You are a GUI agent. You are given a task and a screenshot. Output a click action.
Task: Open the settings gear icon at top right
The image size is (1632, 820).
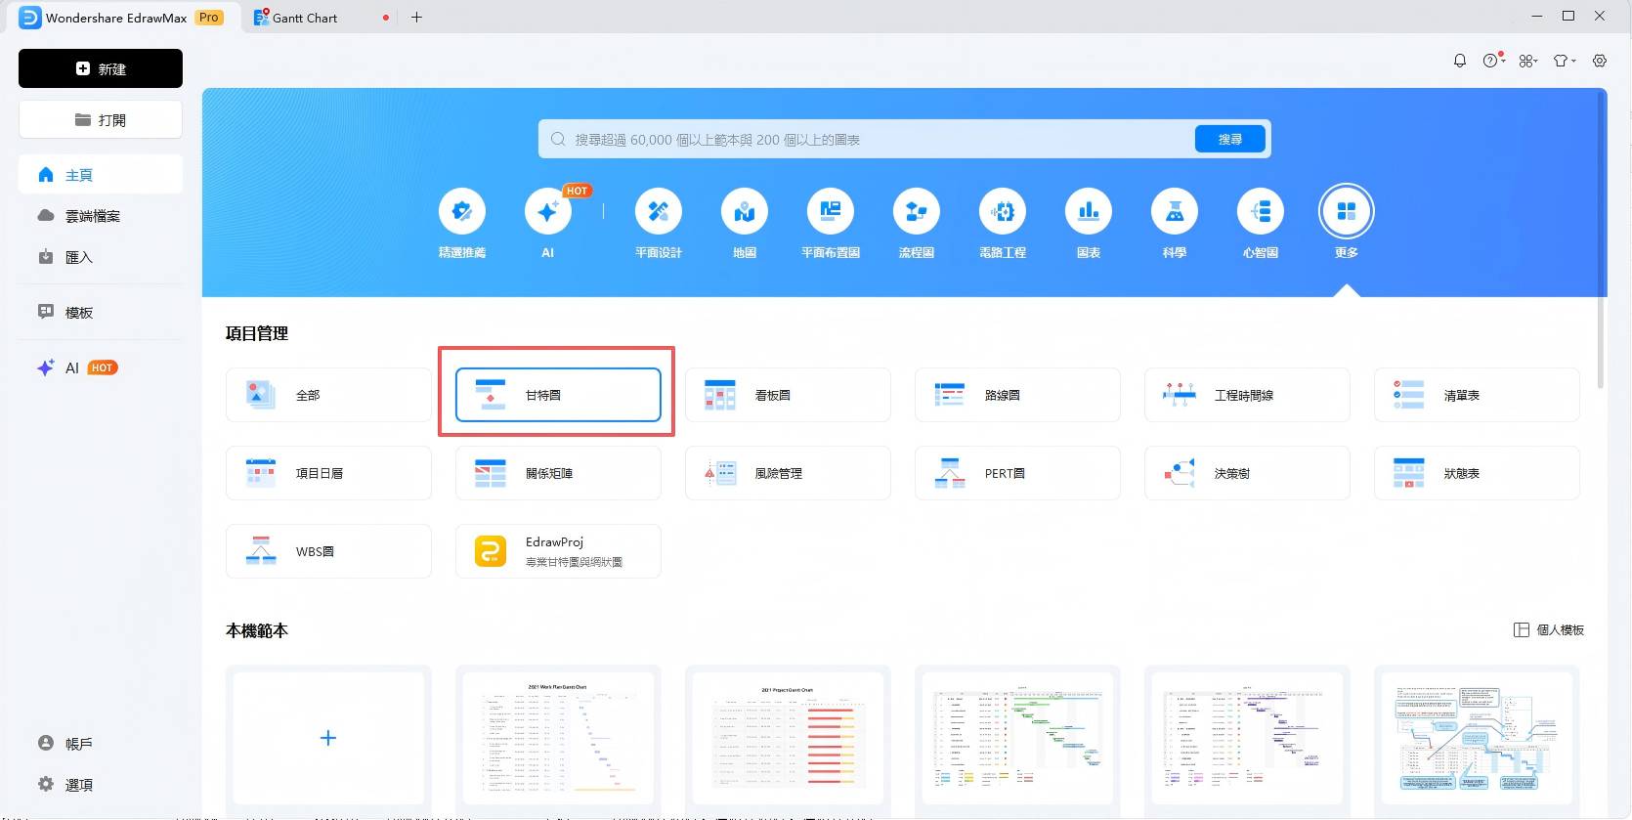click(1599, 61)
